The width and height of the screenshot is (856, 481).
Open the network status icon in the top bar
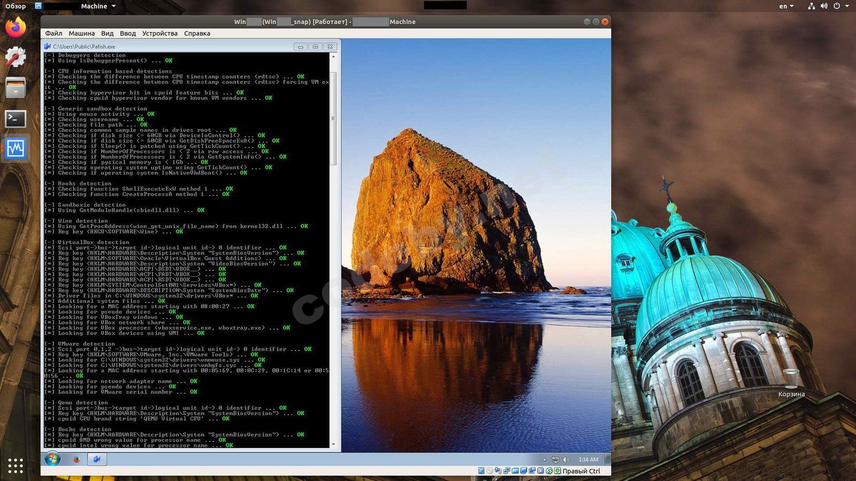click(x=812, y=6)
